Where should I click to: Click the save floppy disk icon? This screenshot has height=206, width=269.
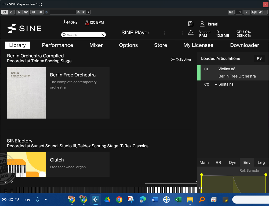tap(191, 24)
